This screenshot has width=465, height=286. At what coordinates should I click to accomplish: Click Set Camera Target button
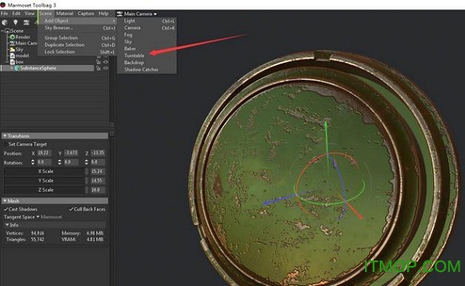pos(28,144)
